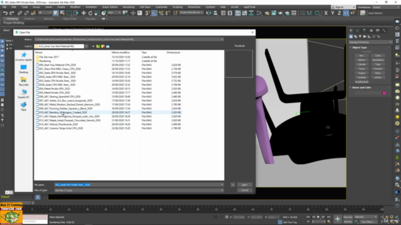Open the File name dropdown arrow

222,185
